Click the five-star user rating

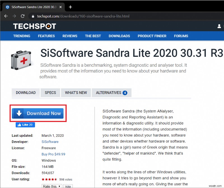(x=49, y=179)
